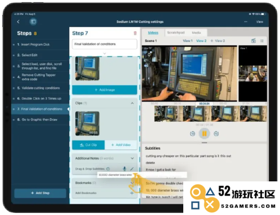Switch to the Videos tab

153,33
